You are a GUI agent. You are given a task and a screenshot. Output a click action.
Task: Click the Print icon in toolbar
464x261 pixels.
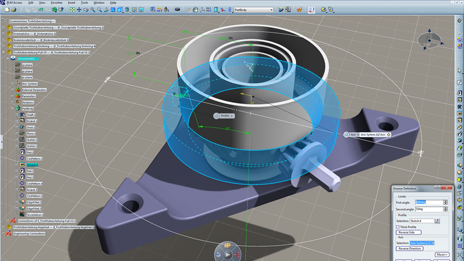(14, 10)
